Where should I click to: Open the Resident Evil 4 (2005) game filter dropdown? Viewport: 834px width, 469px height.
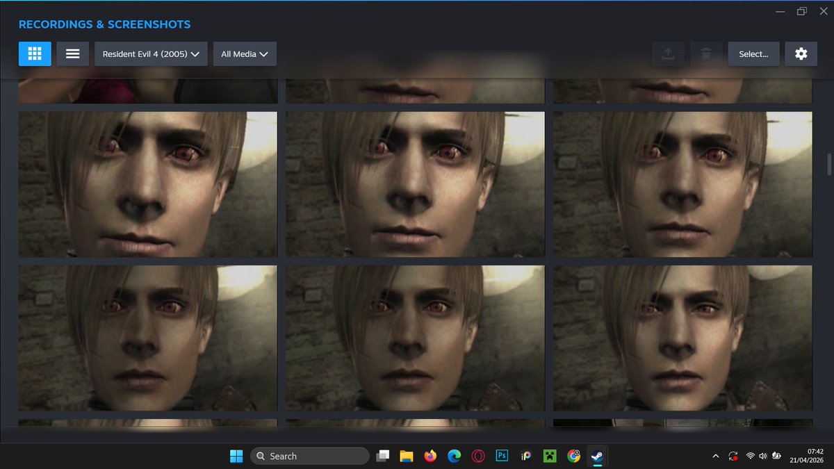click(x=151, y=54)
